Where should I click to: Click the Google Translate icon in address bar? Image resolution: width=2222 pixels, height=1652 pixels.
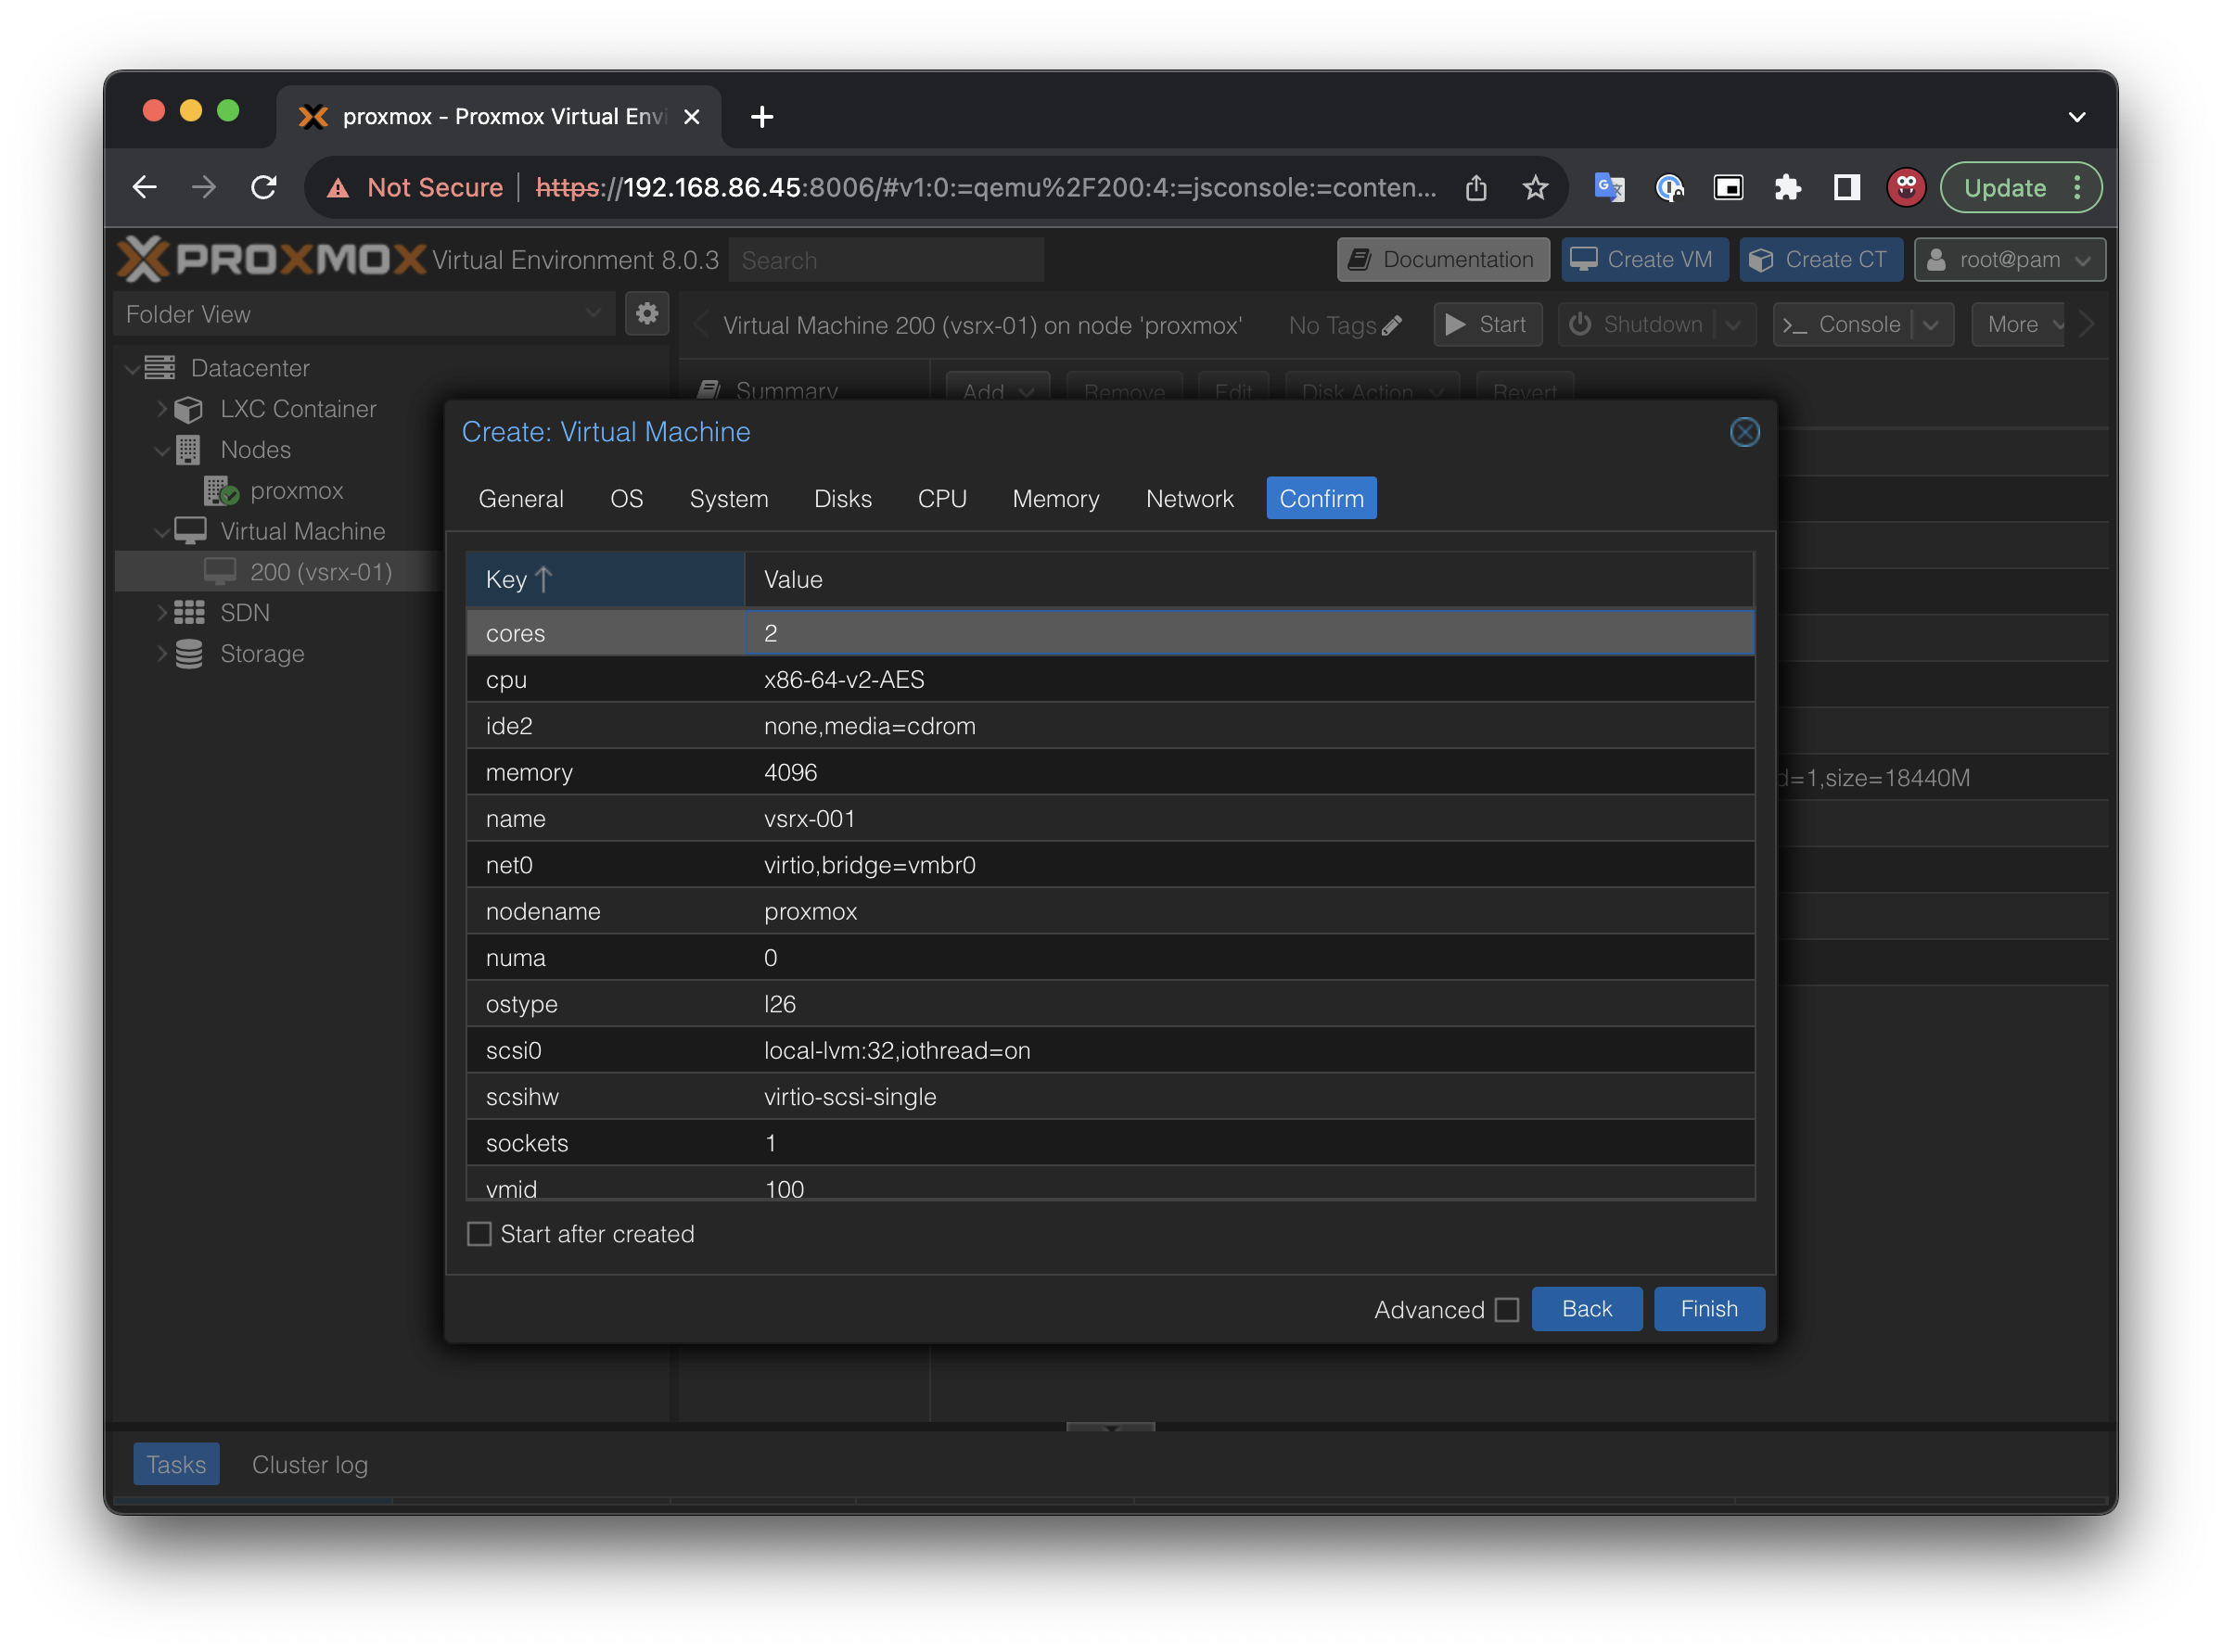click(x=1609, y=188)
